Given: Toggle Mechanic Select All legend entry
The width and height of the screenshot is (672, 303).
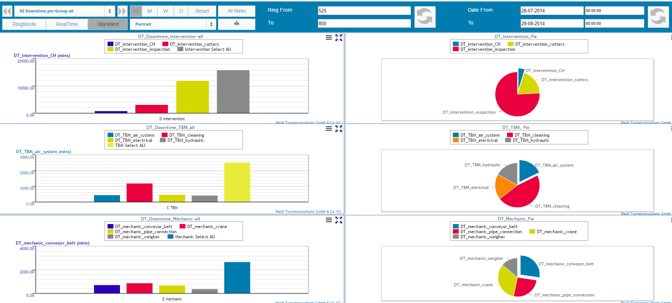Looking at the screenshot, I should point(191,237).
